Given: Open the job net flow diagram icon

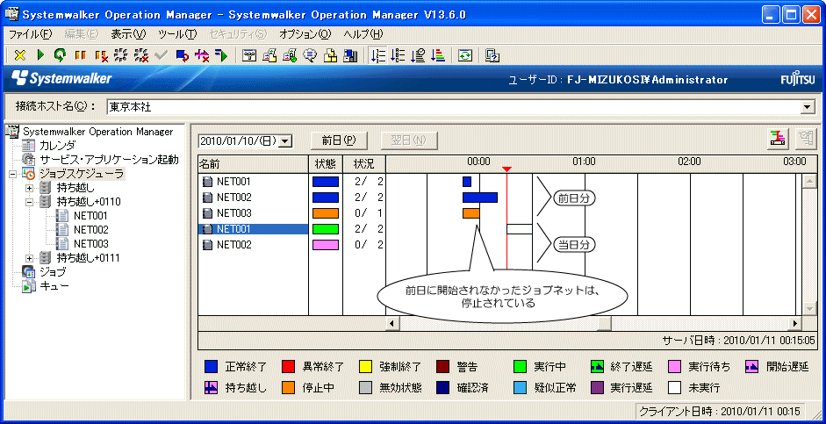Looking at the screenshot, I should tap(249, 55).
